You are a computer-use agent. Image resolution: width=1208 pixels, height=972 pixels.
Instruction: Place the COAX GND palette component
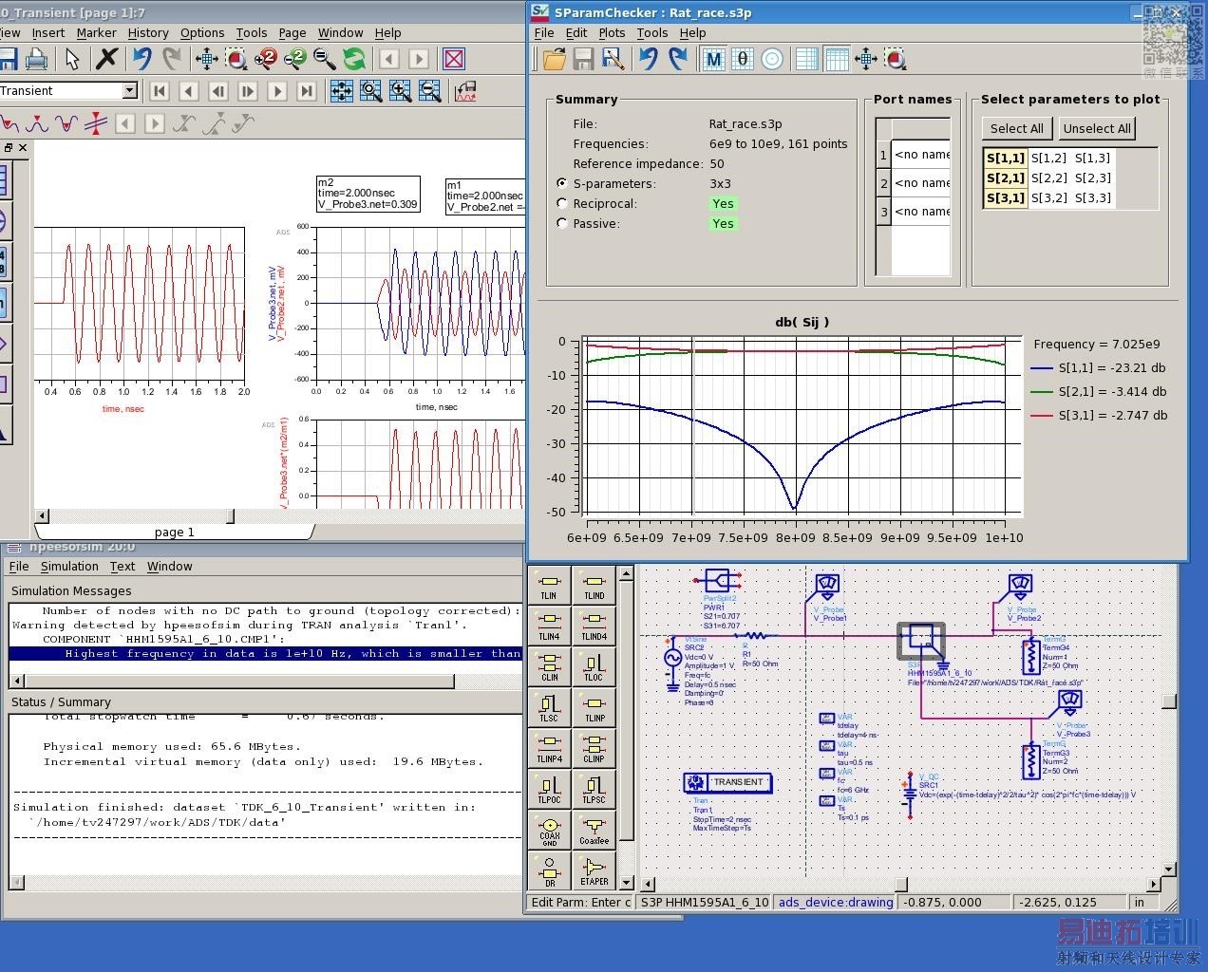549,830
